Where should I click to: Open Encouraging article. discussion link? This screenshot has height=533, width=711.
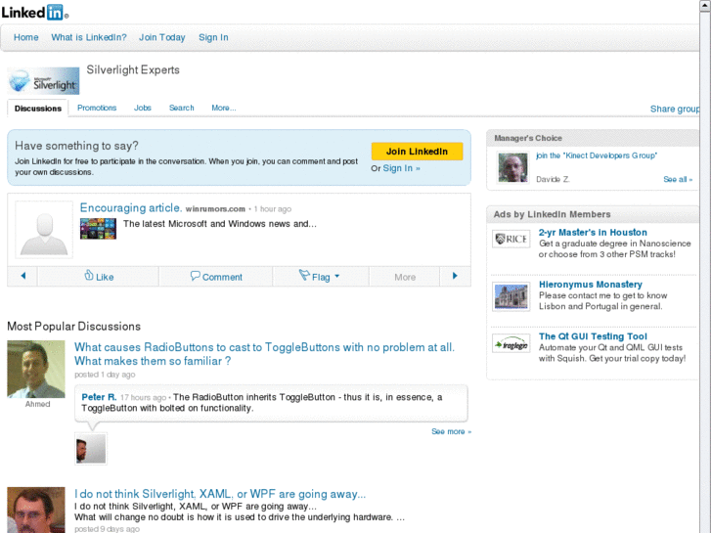pyautogui.click(x=131, y=207)
